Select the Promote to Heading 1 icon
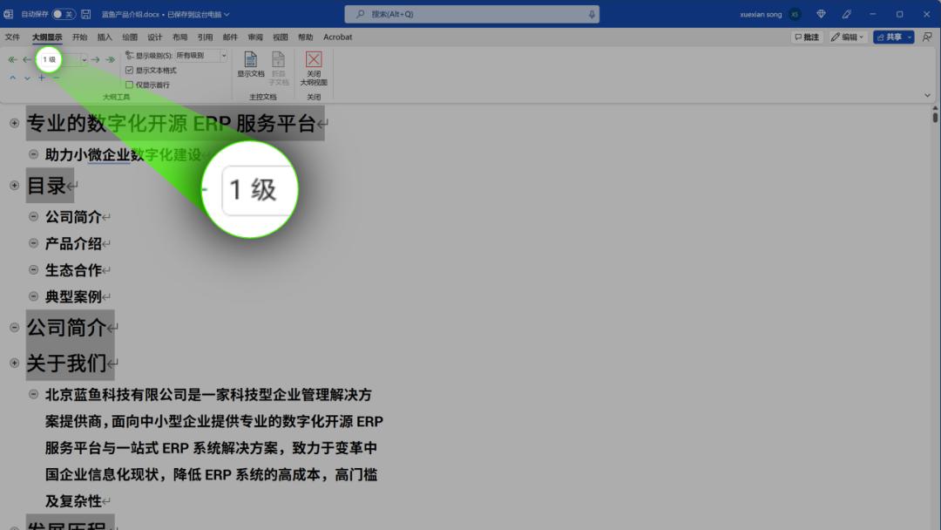Image resolution: width=941 pixels, height=530 pixels. pyautogui.click(x=11, y=59)
